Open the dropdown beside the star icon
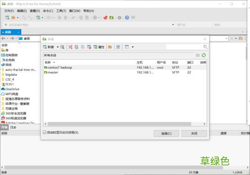Image resolution: width=250 pixels, height=175 pixels. coord(236,39)
